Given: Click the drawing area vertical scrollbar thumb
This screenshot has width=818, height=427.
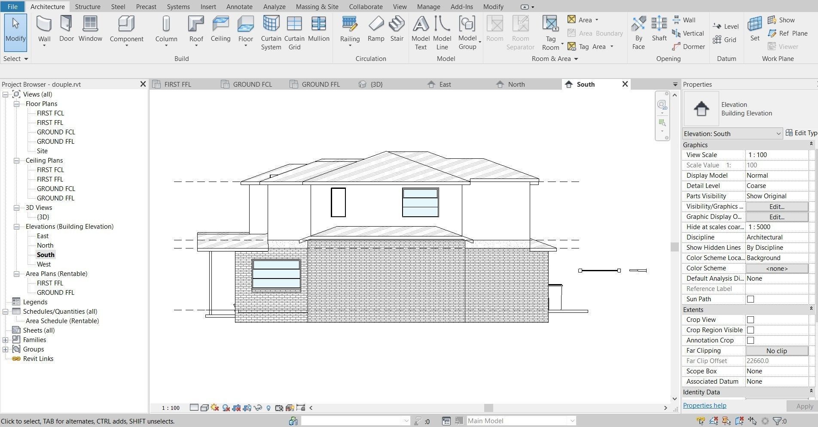Looking at the screenshot, I should point(675,247).
